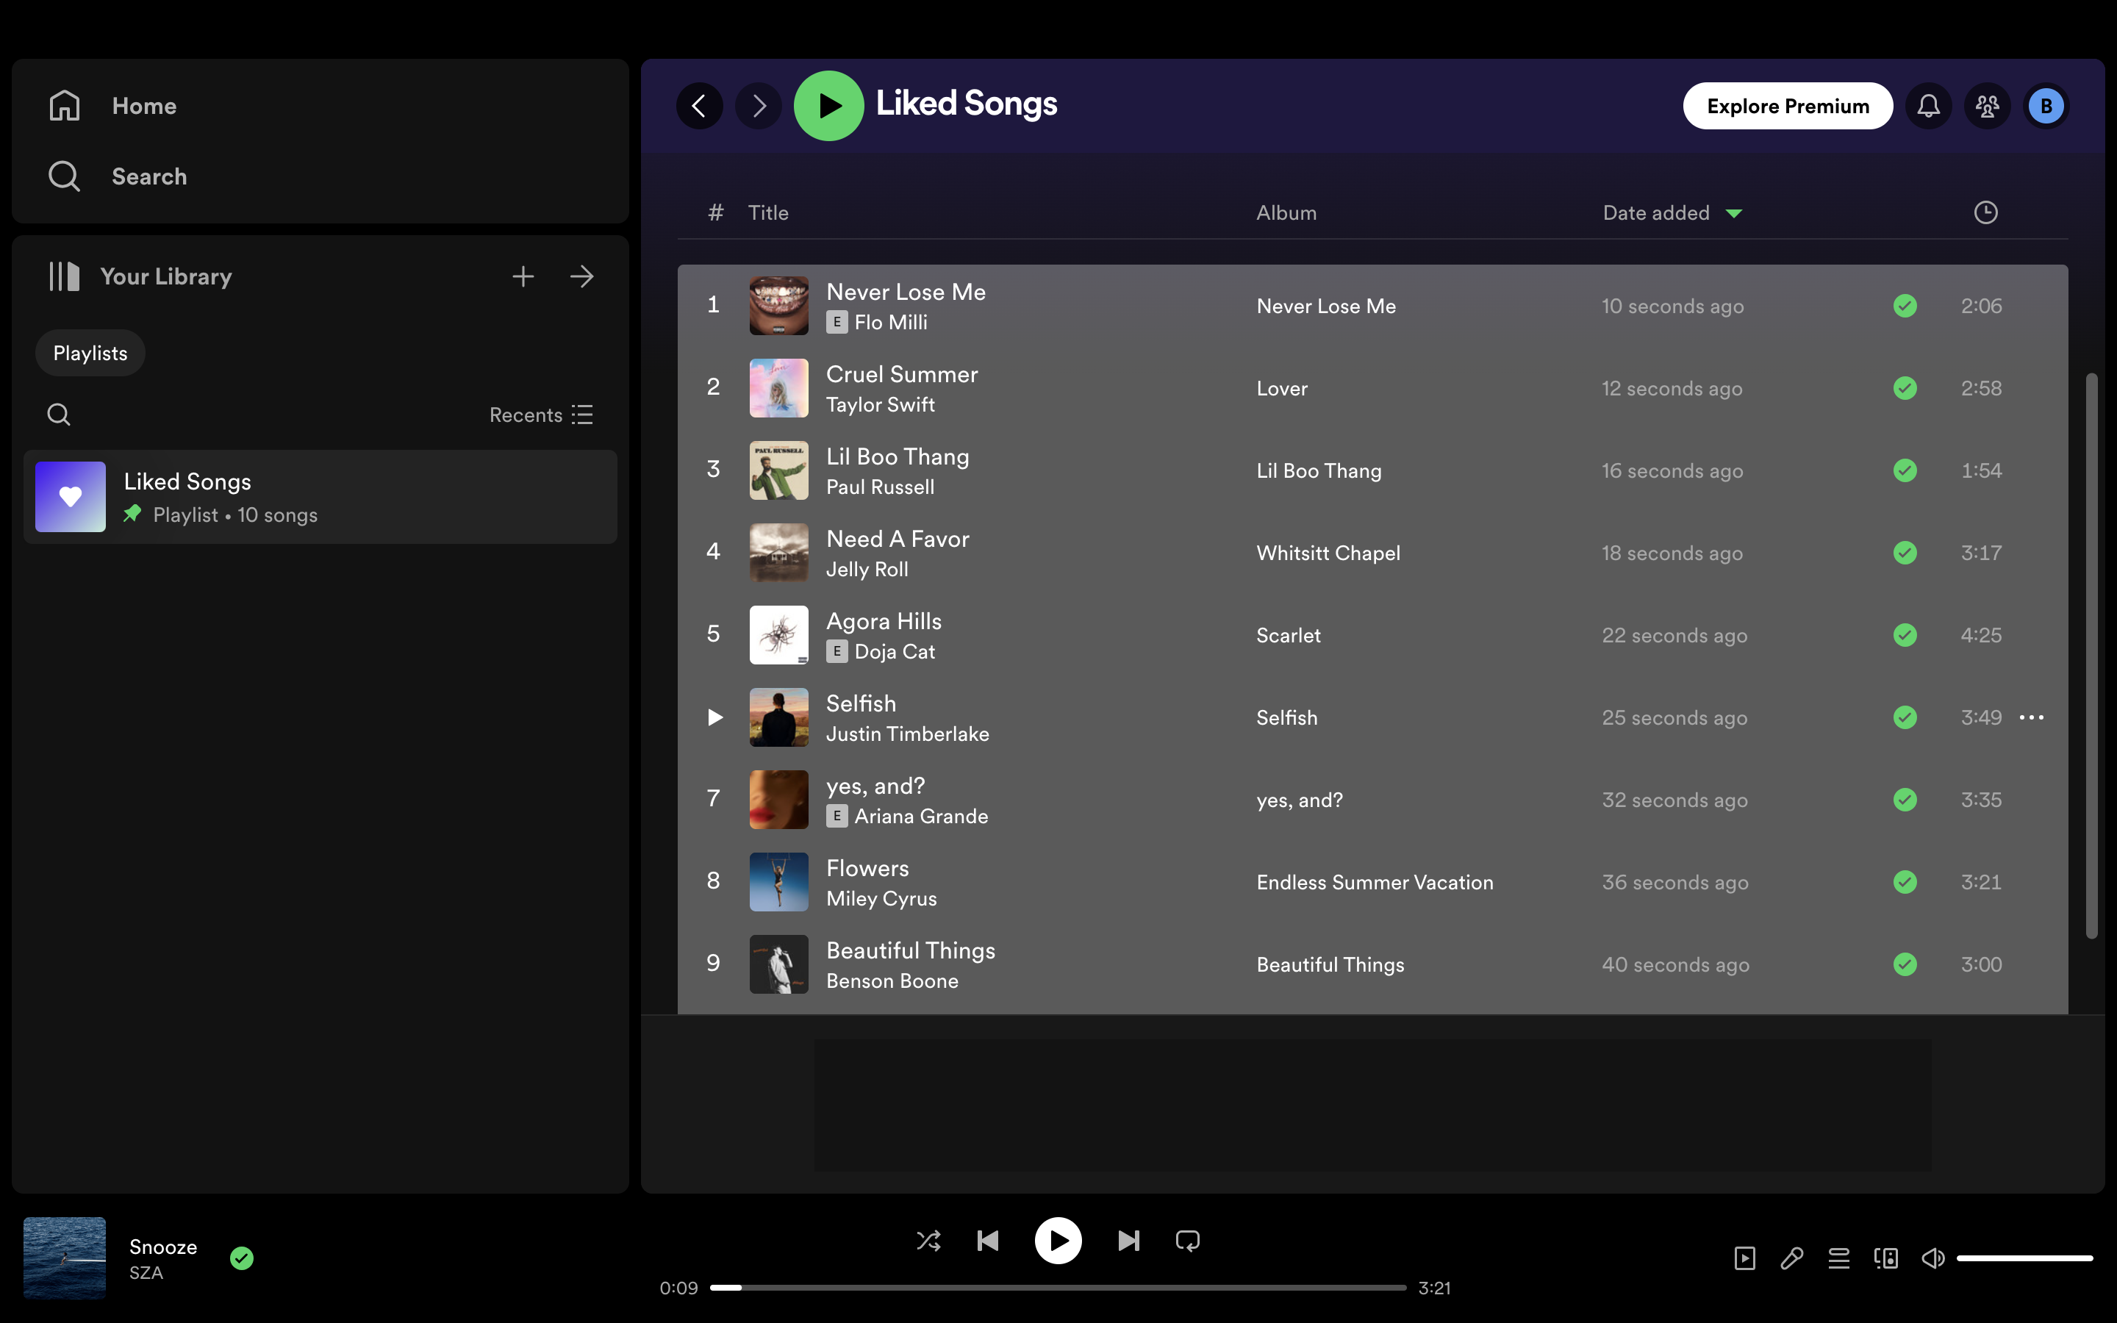Navigate forward with right chevron
The image size is (2117, 1323).
tap(759, 106)
